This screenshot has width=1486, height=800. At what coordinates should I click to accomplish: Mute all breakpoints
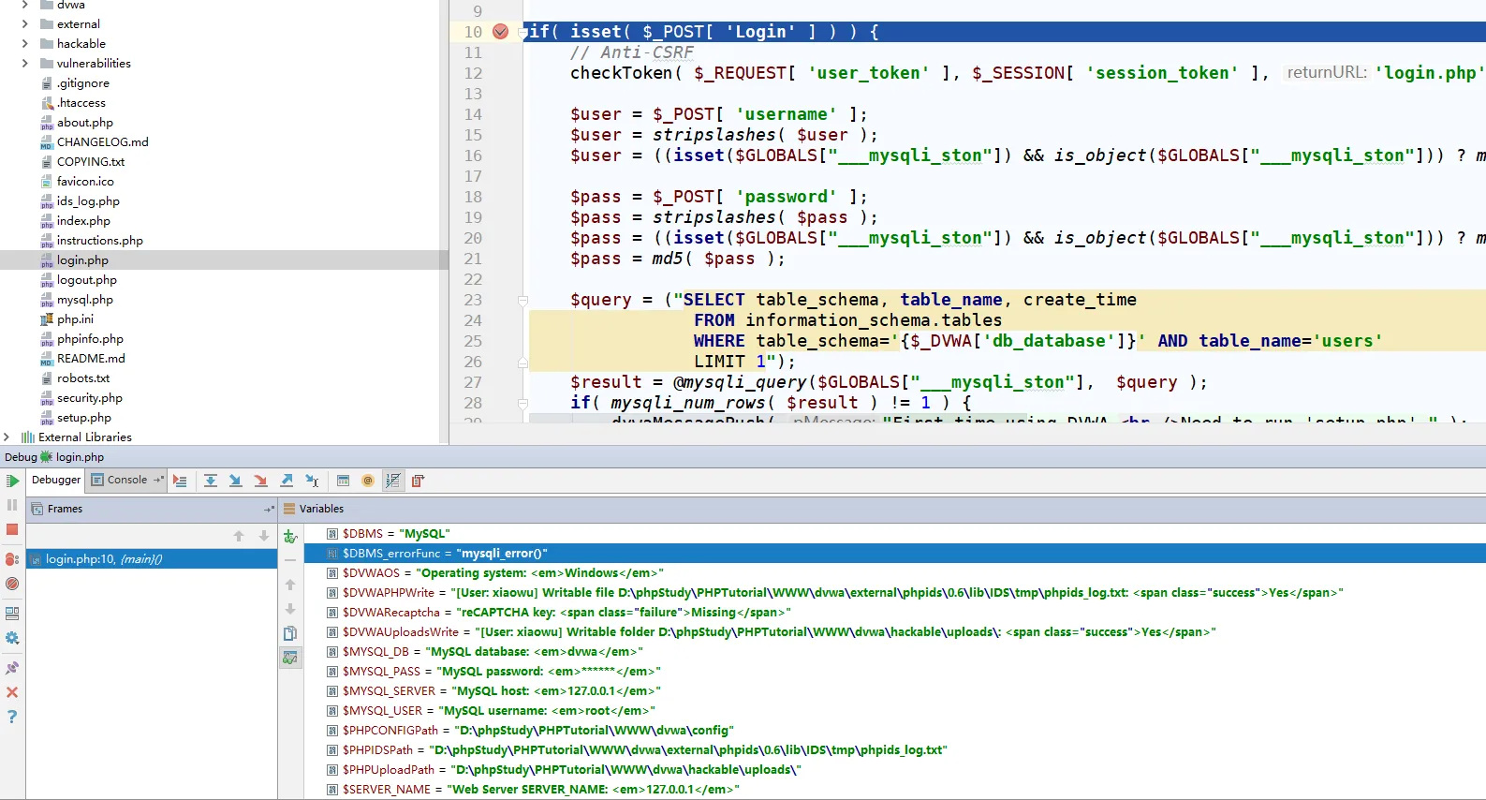[12, 583]
